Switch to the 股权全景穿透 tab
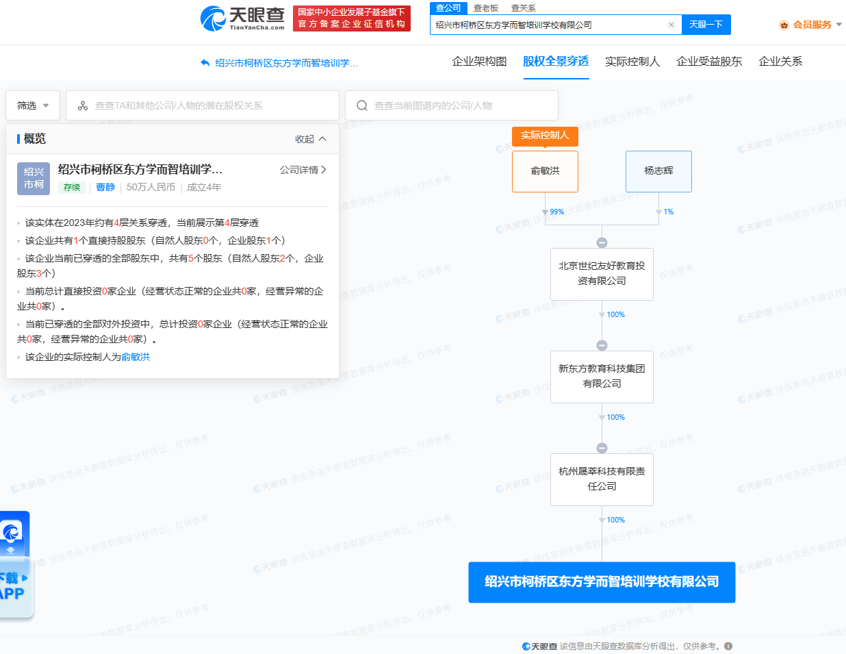The image size is (846, 654). pos(556,62)
